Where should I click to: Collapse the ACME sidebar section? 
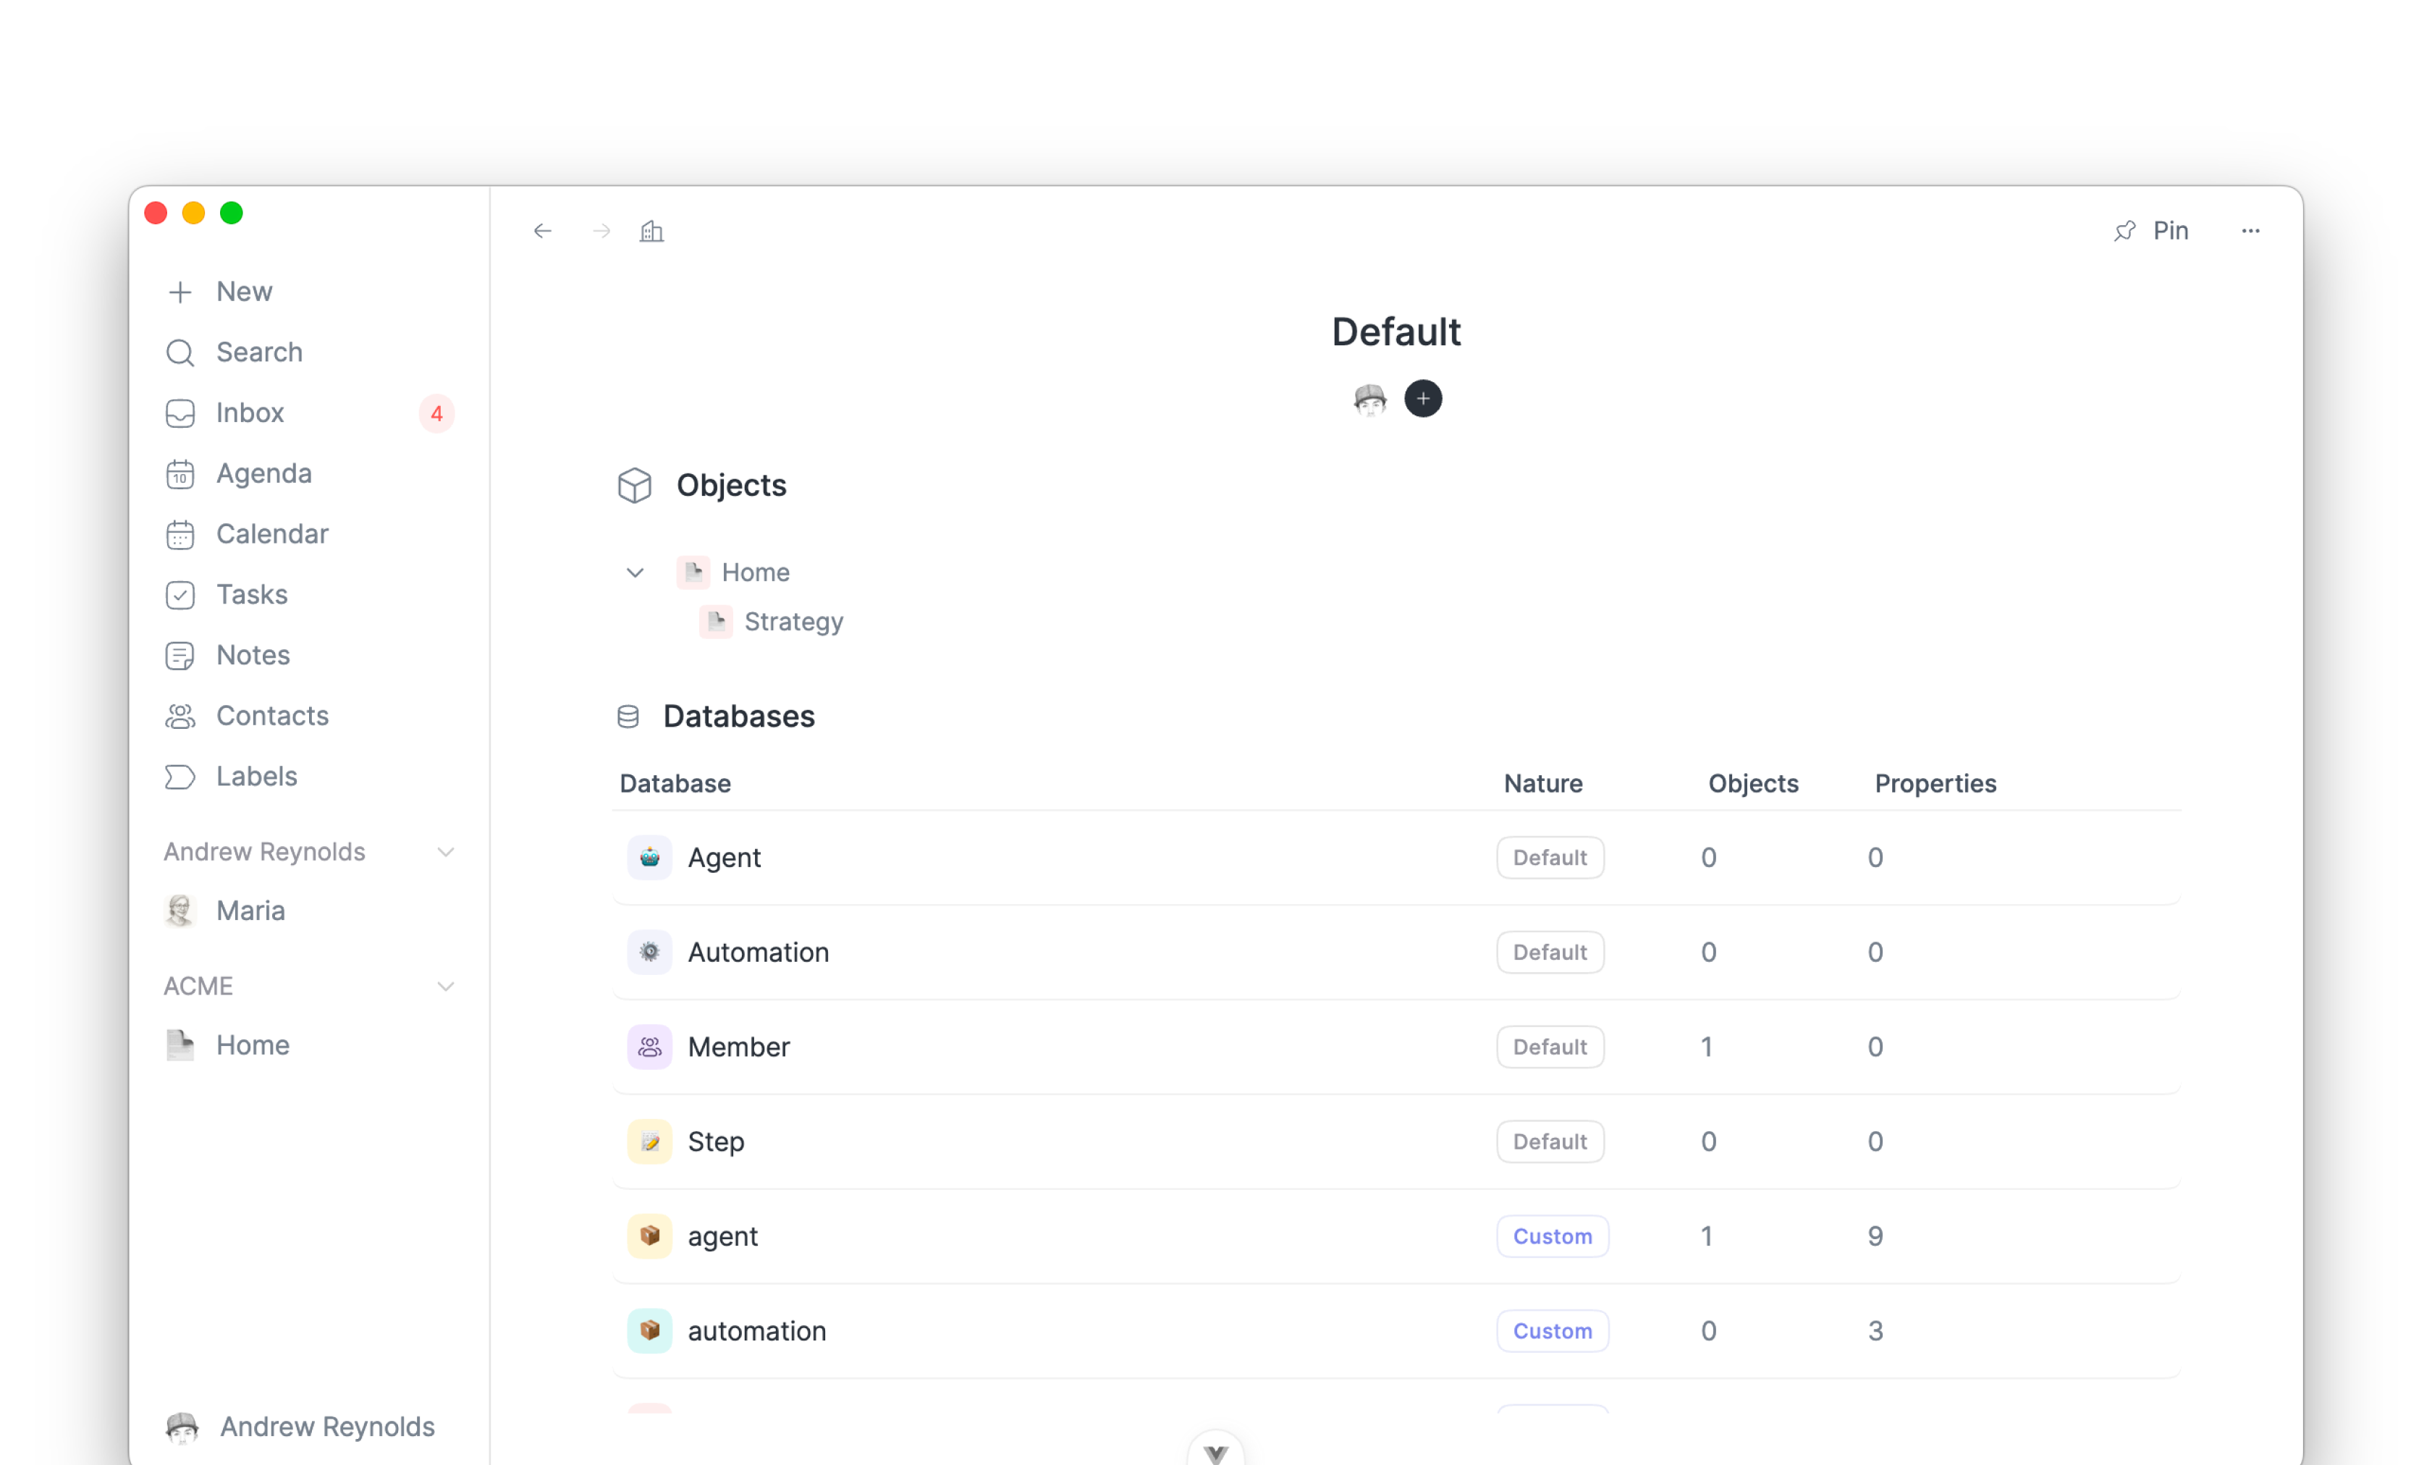[446, 987]
